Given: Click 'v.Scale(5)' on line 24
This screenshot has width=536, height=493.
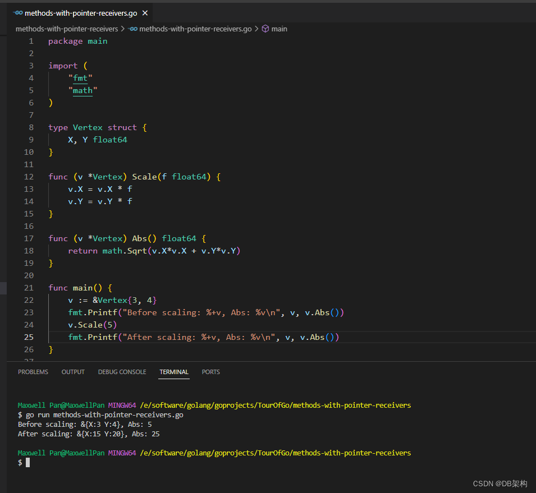Looking at the screenshot, I should (x=92, y=325).
